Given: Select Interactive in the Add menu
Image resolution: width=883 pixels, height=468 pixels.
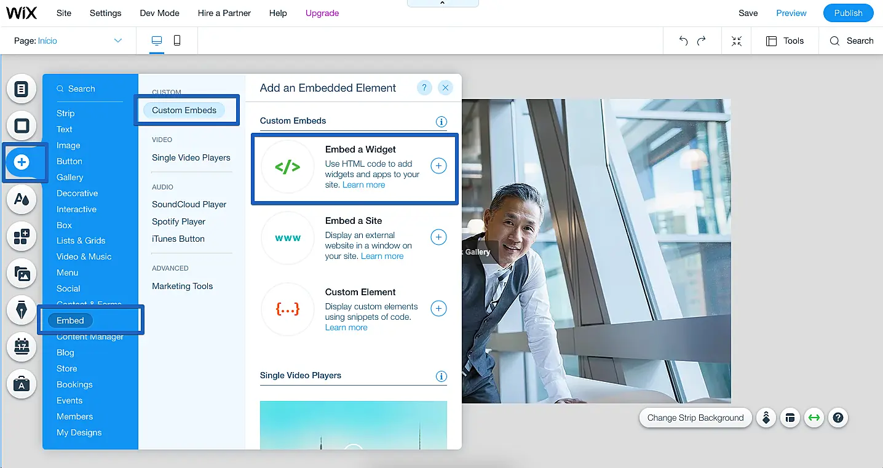Looking at the screenshot, I should [77, 209].
